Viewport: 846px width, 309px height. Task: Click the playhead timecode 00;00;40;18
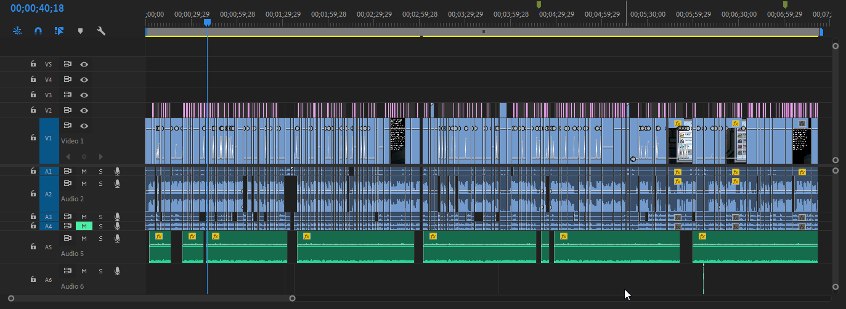[37, 9]
